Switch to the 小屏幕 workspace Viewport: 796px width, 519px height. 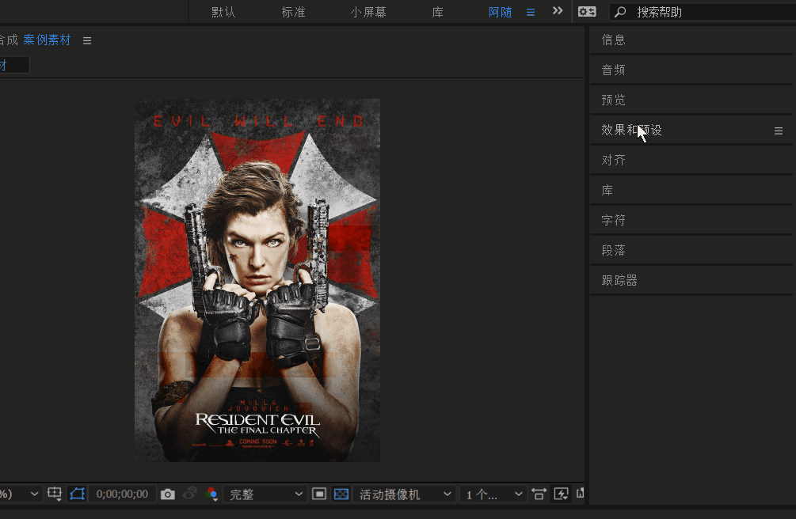pos(368,12)
